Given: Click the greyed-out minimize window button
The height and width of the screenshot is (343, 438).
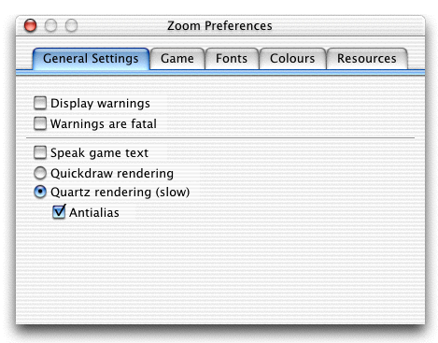Looking at the screenshot, I should coord(50,25).
